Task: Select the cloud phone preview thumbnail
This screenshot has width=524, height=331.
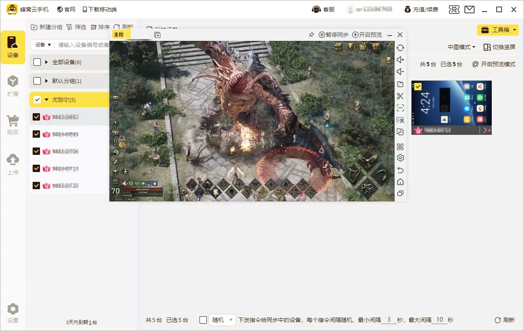Action: point(451,103)
